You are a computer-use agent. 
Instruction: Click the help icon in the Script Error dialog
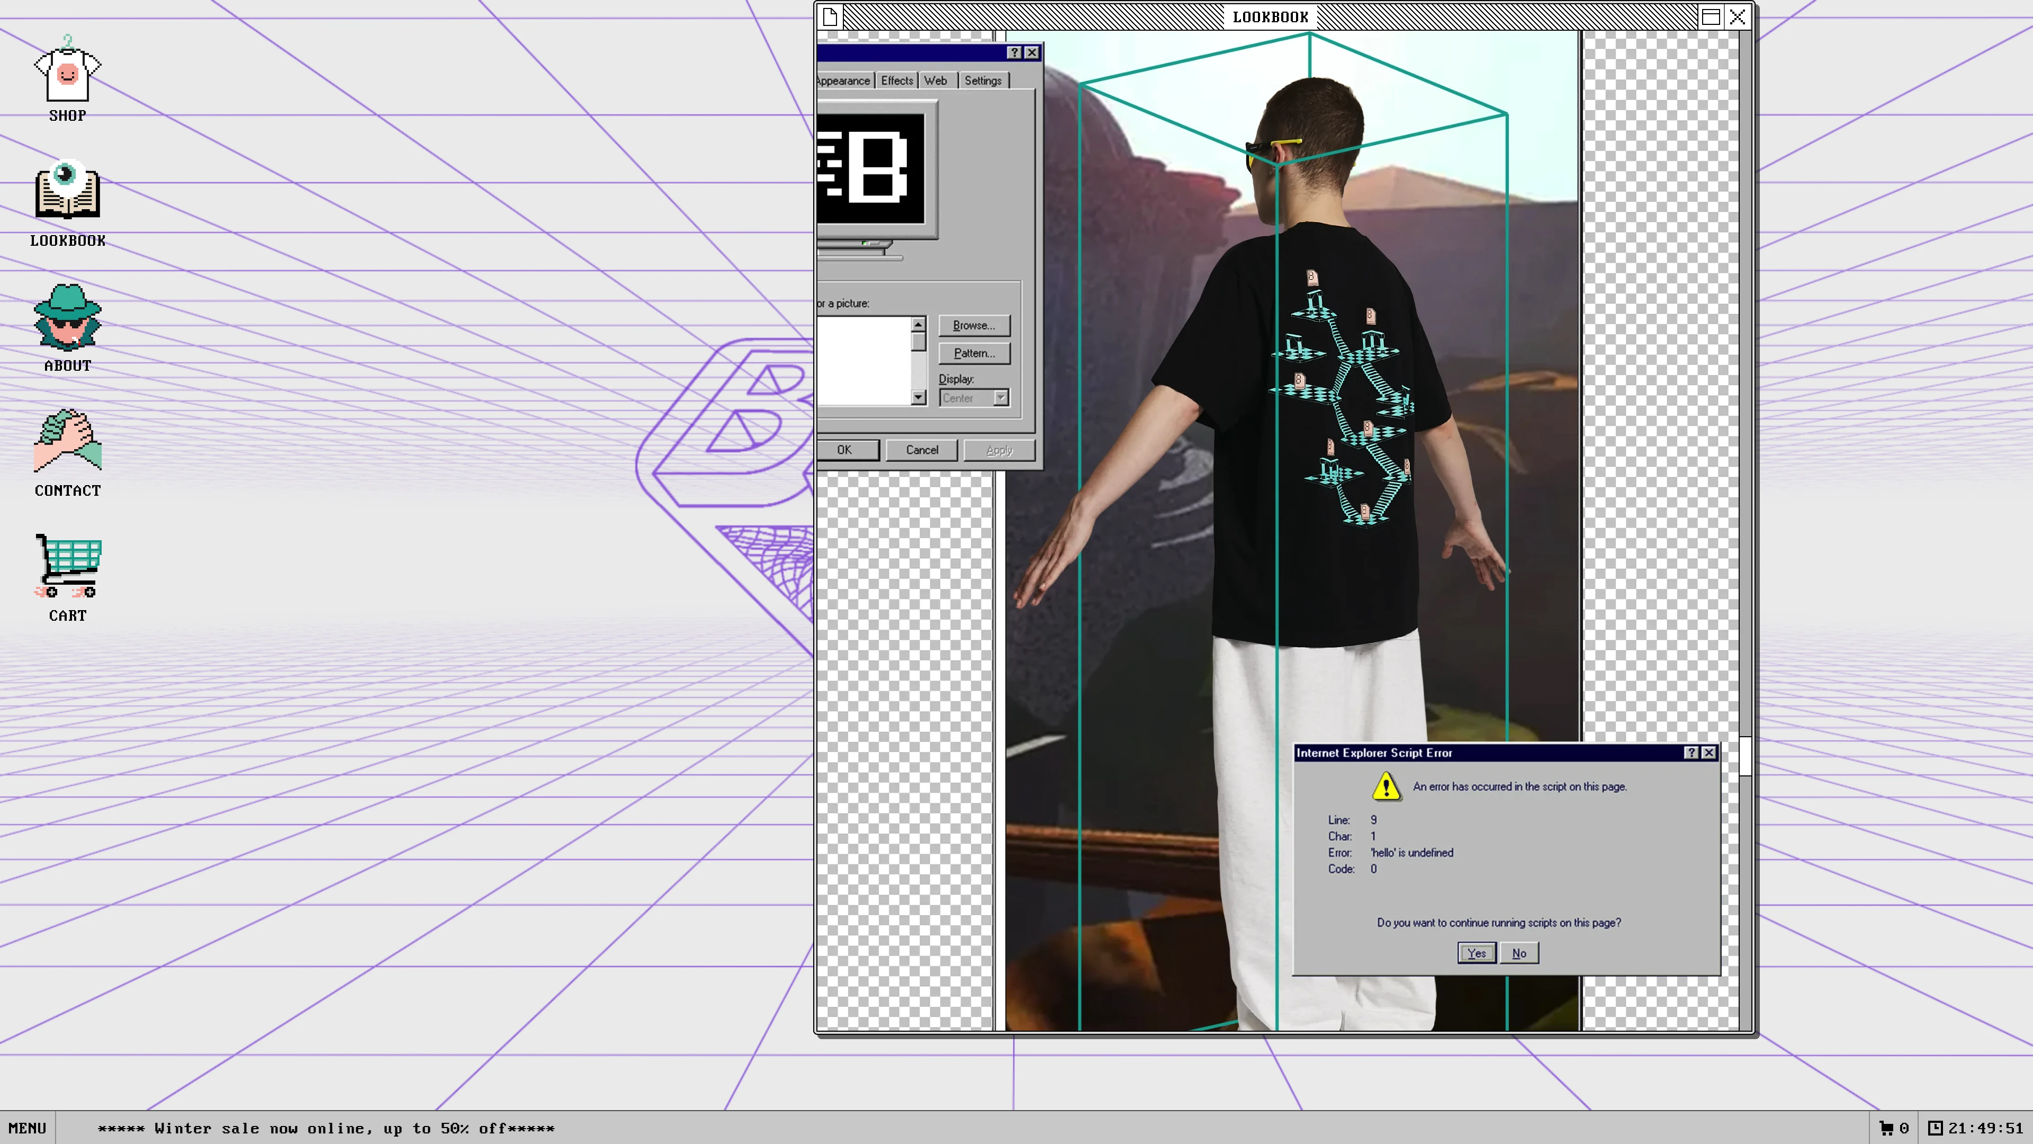point(1692,753)
